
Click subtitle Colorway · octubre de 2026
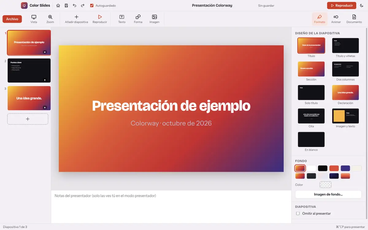click(171, 123)
